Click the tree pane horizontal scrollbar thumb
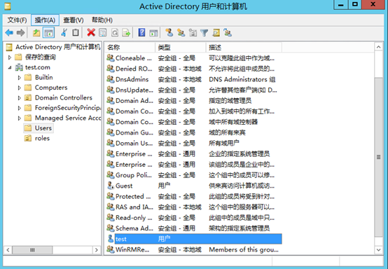Viewport: 388px width, 269px height. 32,250
